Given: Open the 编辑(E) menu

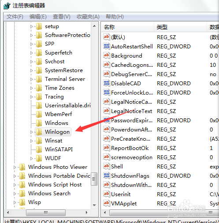Looking at the screenshot, I should pyautogui.click(x=38, y=17).
